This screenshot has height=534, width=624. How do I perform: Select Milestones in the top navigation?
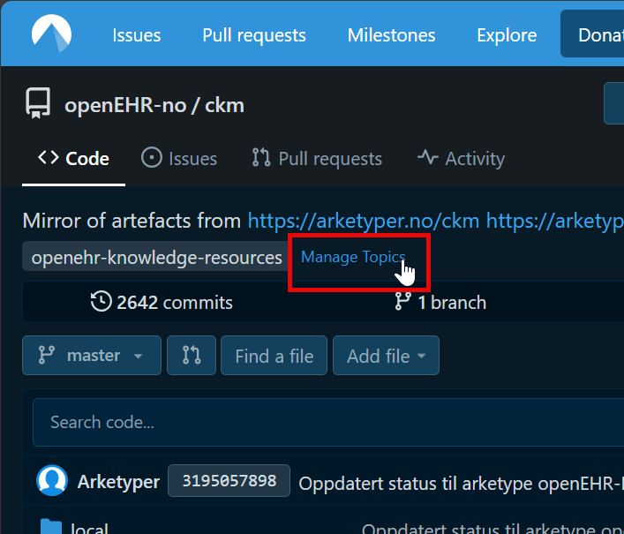tap(391, 35)
